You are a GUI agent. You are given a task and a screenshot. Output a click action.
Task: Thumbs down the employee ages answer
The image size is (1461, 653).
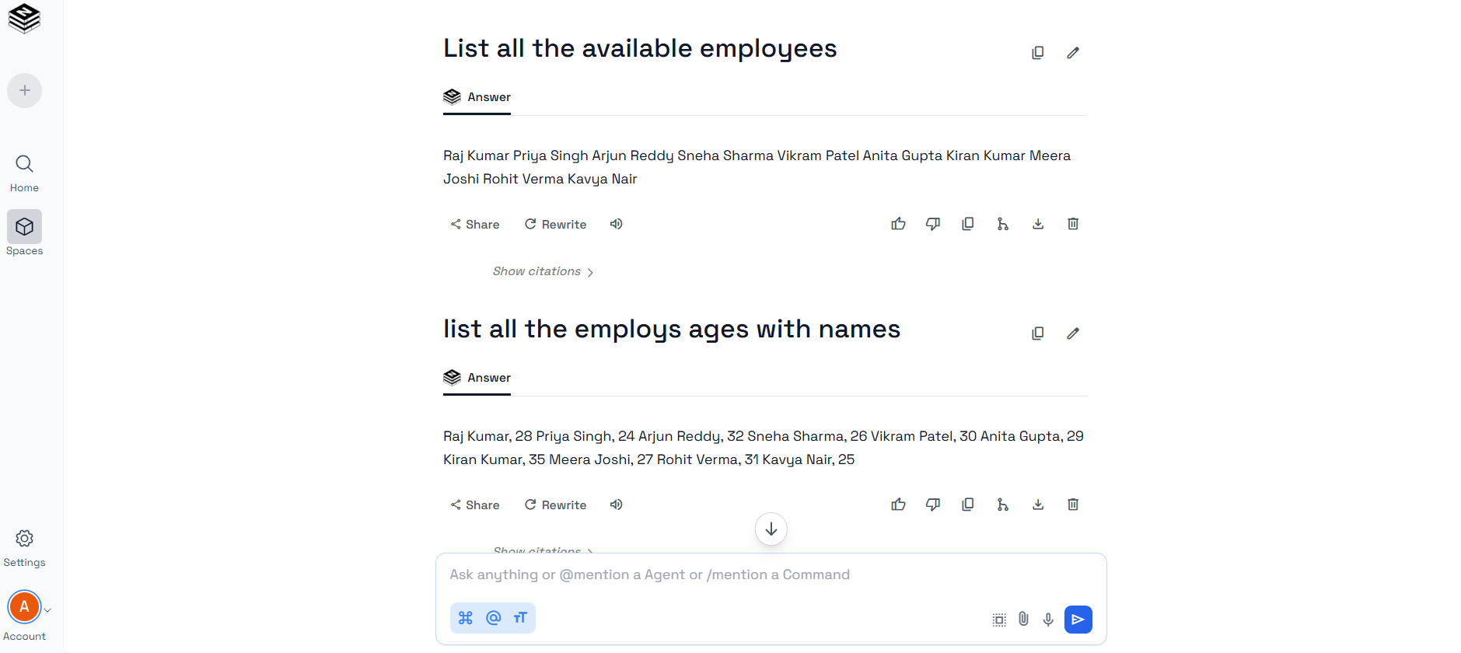[933, 505]
